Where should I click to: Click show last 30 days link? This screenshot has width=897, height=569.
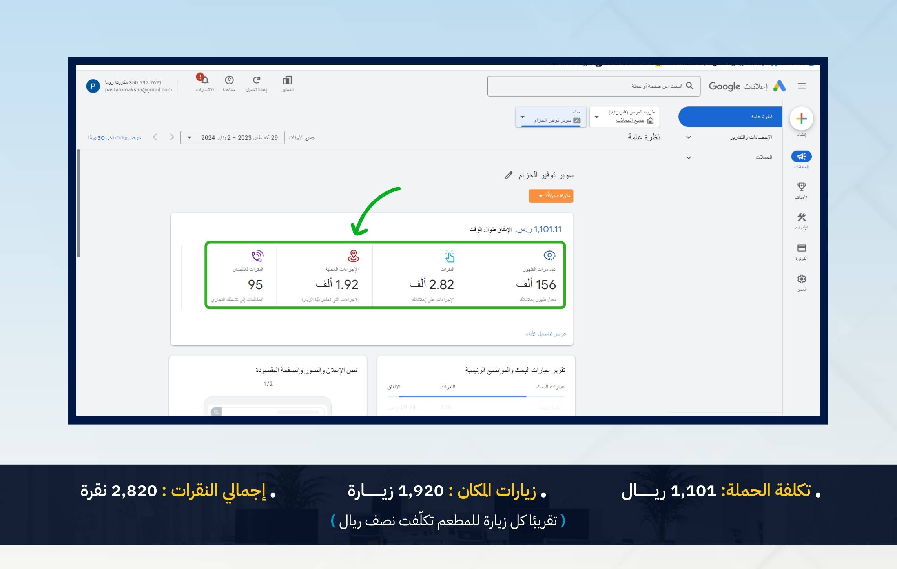pyautogui.click(x=114, y=138)
